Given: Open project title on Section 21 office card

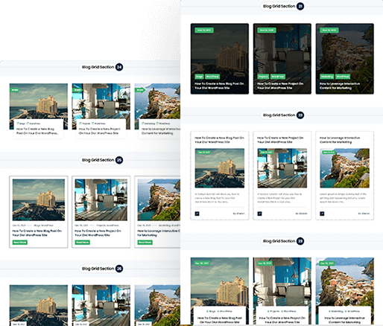Looking at the screenshot, I should click(x=280, y=86).
